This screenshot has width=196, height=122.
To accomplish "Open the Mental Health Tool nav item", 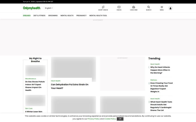I will [x=98, y=15].
